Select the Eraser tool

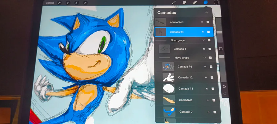click(195, 2)
